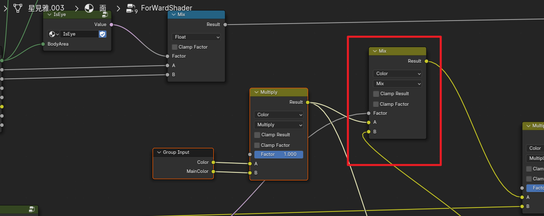The image size is (544, 216).
Task: Open the IsEye node group browse menu
Action: click(x=54, y=34)
